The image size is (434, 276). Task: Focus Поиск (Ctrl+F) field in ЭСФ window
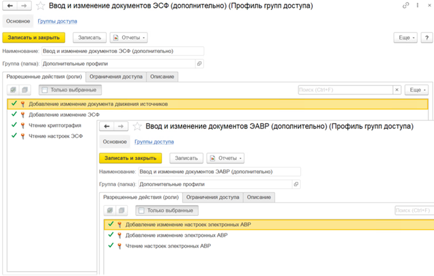coord(345,90)
